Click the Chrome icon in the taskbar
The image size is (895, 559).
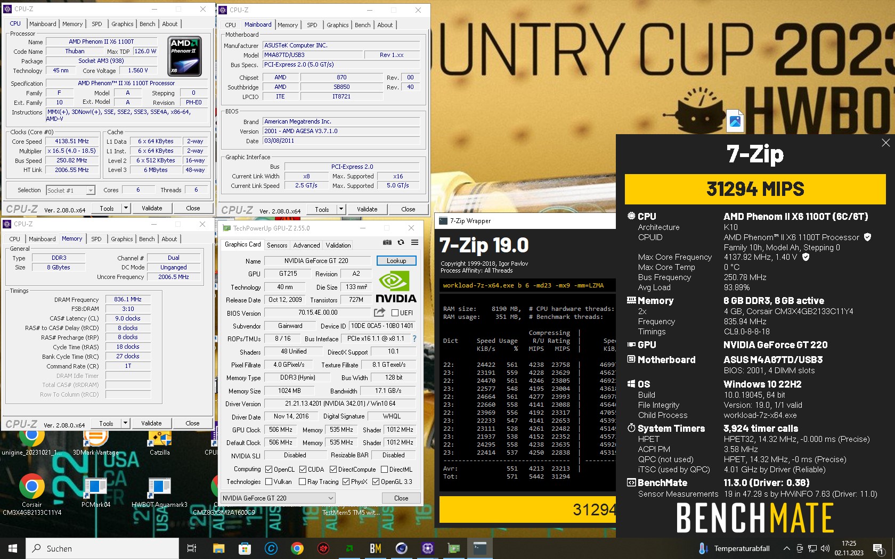(297, 548)
